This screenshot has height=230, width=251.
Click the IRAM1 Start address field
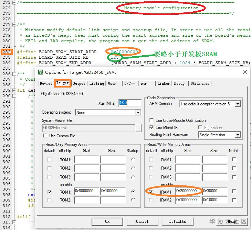tap(188, 191)
